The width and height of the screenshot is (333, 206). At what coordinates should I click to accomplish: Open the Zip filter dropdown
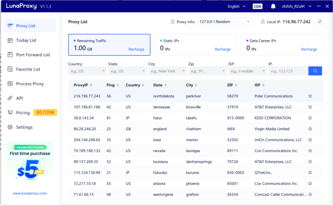click(x=207, y=71)
